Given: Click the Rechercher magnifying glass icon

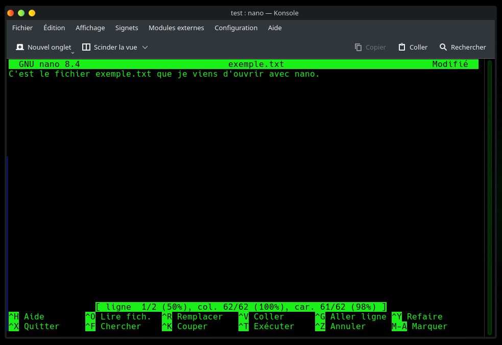Looking at the screenshot, I should pos(443,47).
